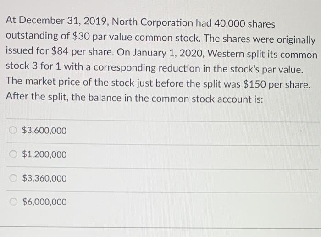This screenshot has width=321, height=237.
Task: Click the $1,200,000 answer label text
Action: click(x=44, y=155)
